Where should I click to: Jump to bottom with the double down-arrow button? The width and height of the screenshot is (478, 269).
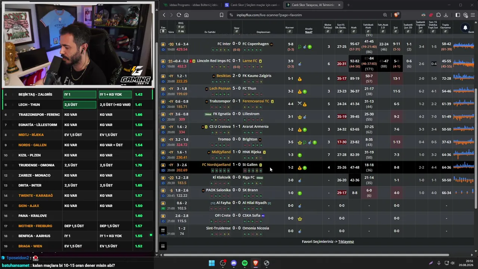[x=163, y=246]
